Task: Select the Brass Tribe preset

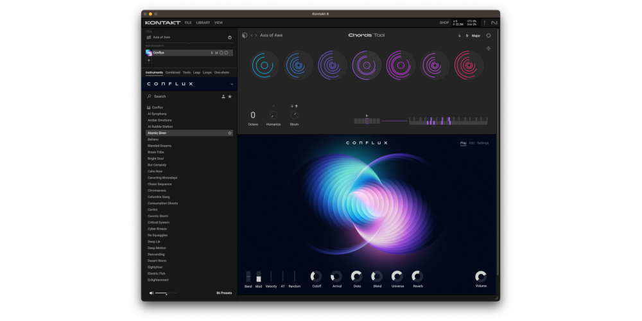Action: [x=155, y=152]
